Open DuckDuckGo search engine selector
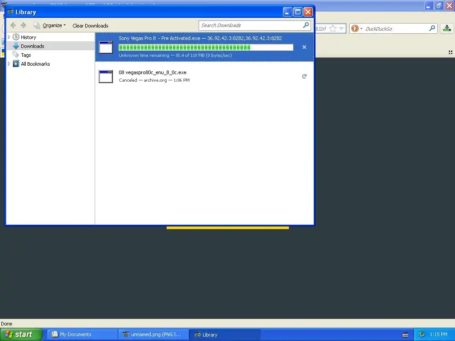The width and height of the screenshot is (455, 341). [356, 29]
